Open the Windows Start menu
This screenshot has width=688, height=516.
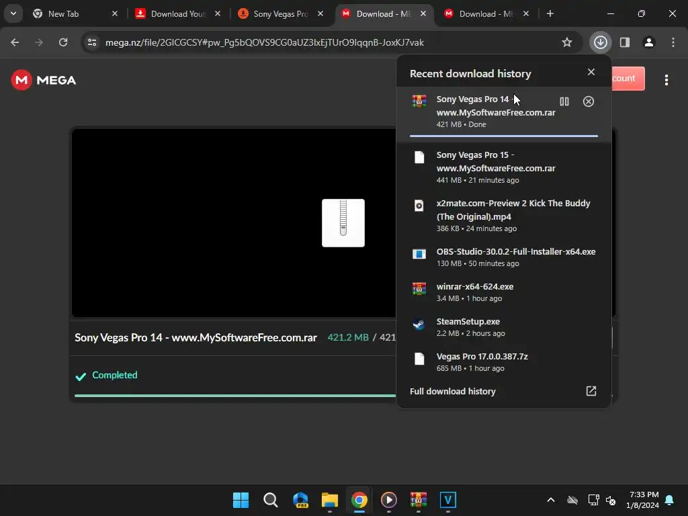[241, 500]
